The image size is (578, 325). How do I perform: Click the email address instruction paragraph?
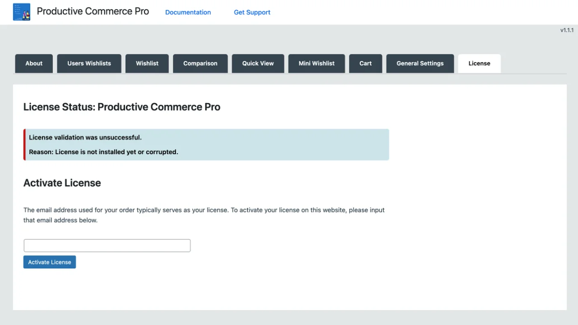point(204,215)
